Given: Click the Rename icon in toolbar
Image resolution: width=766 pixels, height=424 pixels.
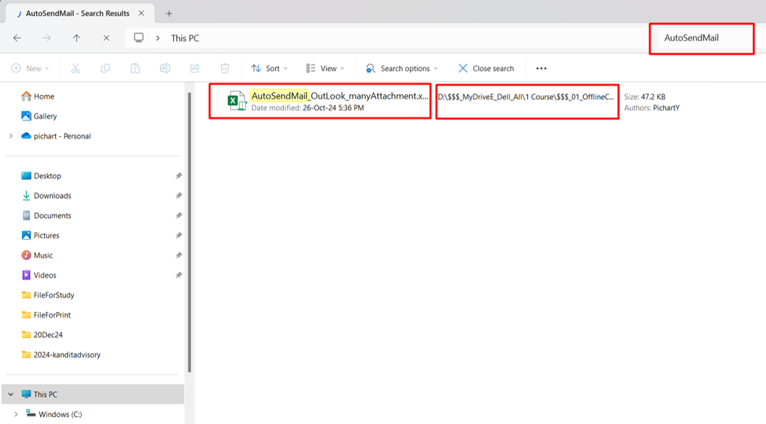Looking at the screenshot, I should pyautogui.click(x=165, y=69).
